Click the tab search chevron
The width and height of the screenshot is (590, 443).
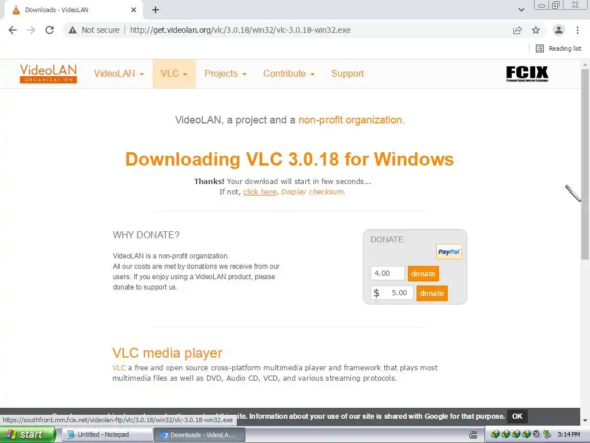521,10
